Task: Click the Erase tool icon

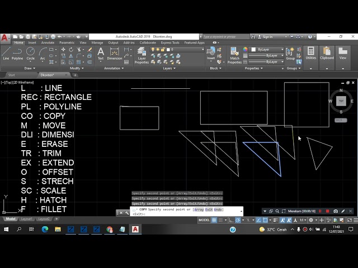Action: [x=89, y=50]
